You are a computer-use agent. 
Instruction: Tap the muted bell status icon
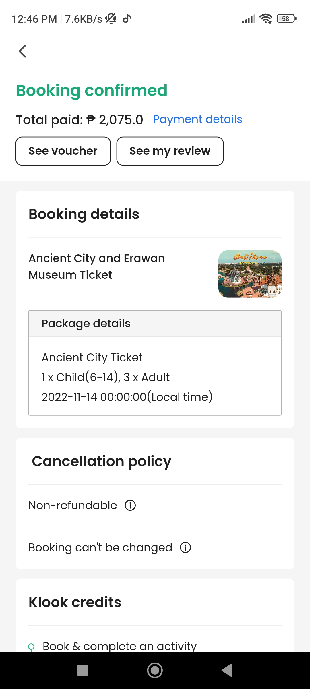[111, 19]
